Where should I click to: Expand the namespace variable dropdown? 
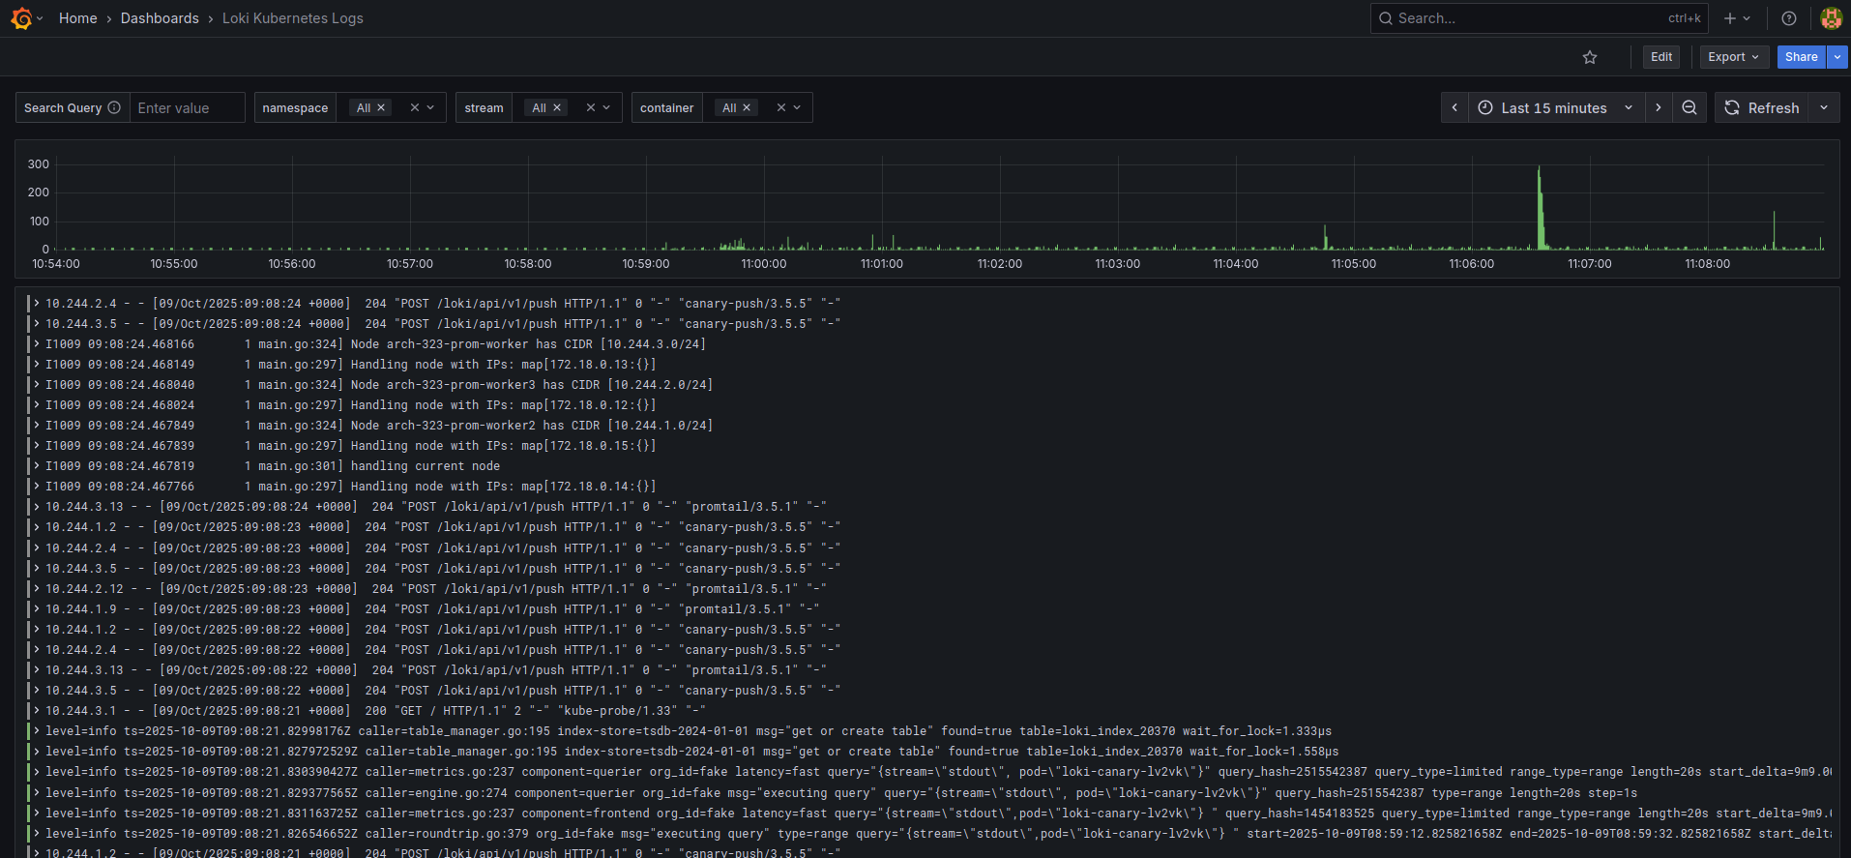tap(430, 107)
